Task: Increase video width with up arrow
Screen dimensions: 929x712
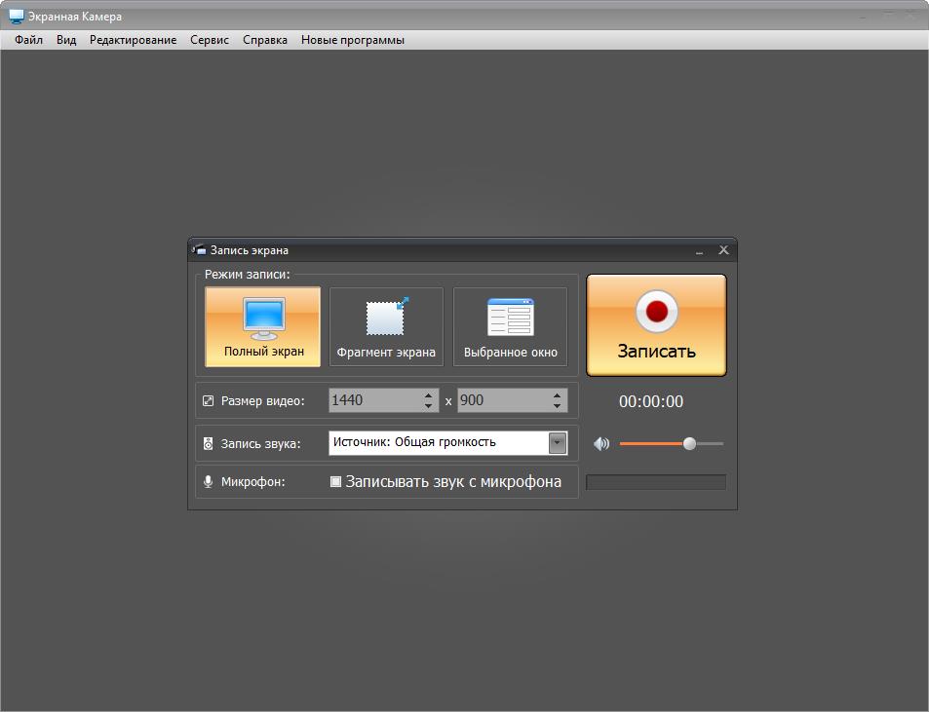Action: (x=428, y=395)
